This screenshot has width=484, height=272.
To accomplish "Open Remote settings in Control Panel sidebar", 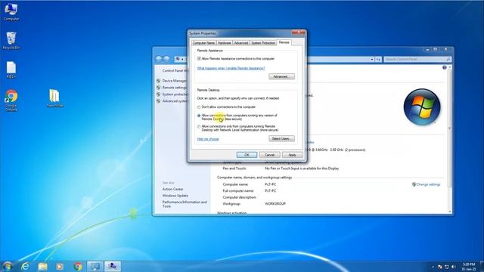I will (175, 88).
